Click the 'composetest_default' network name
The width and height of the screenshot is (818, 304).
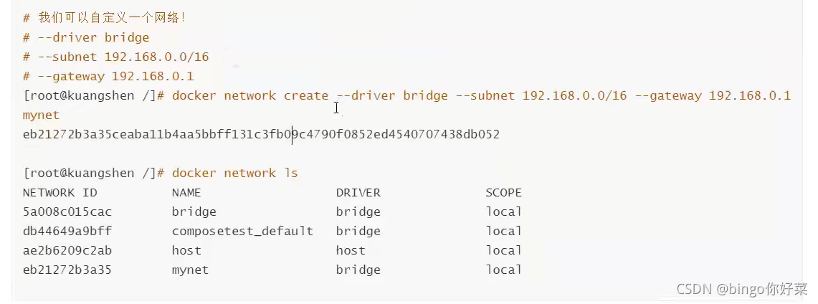point(242,231)
